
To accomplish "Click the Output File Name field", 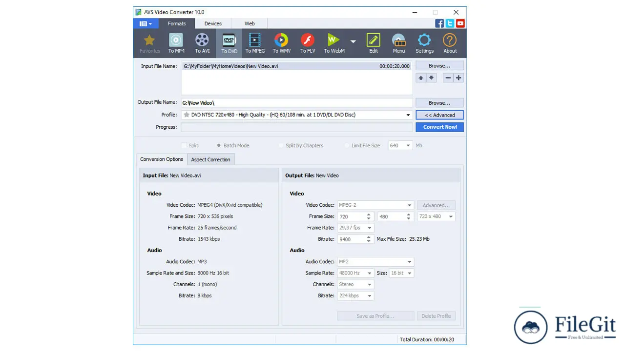I will [297, 103].
